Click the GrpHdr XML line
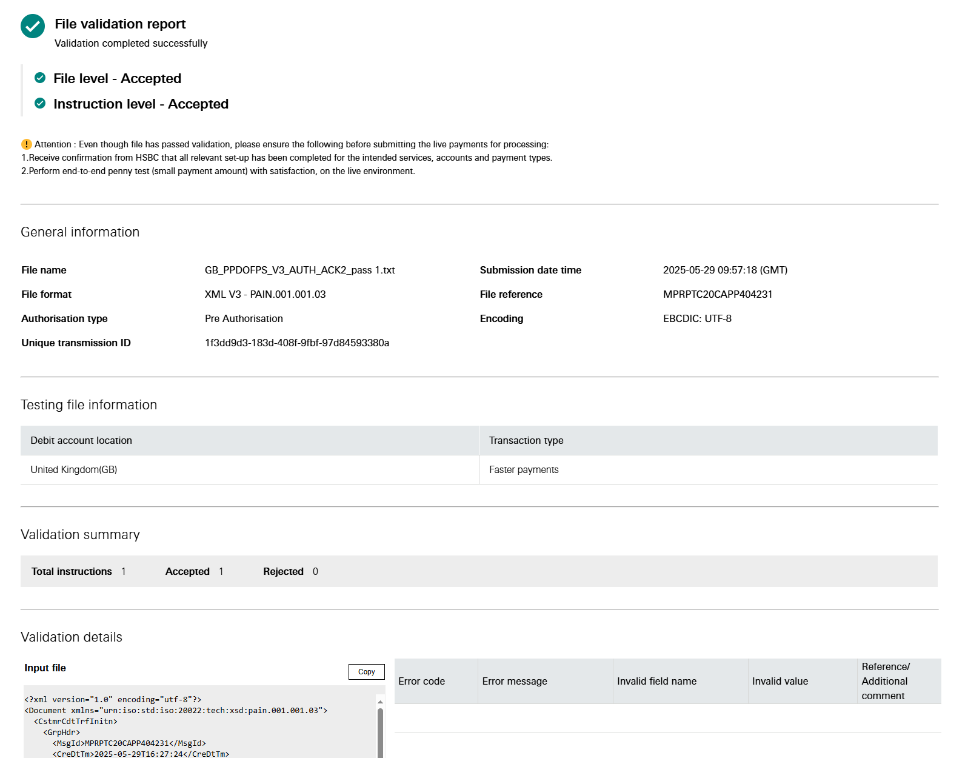Image resolution: width=965 pixels, height=758 pixels. [62, 732]
